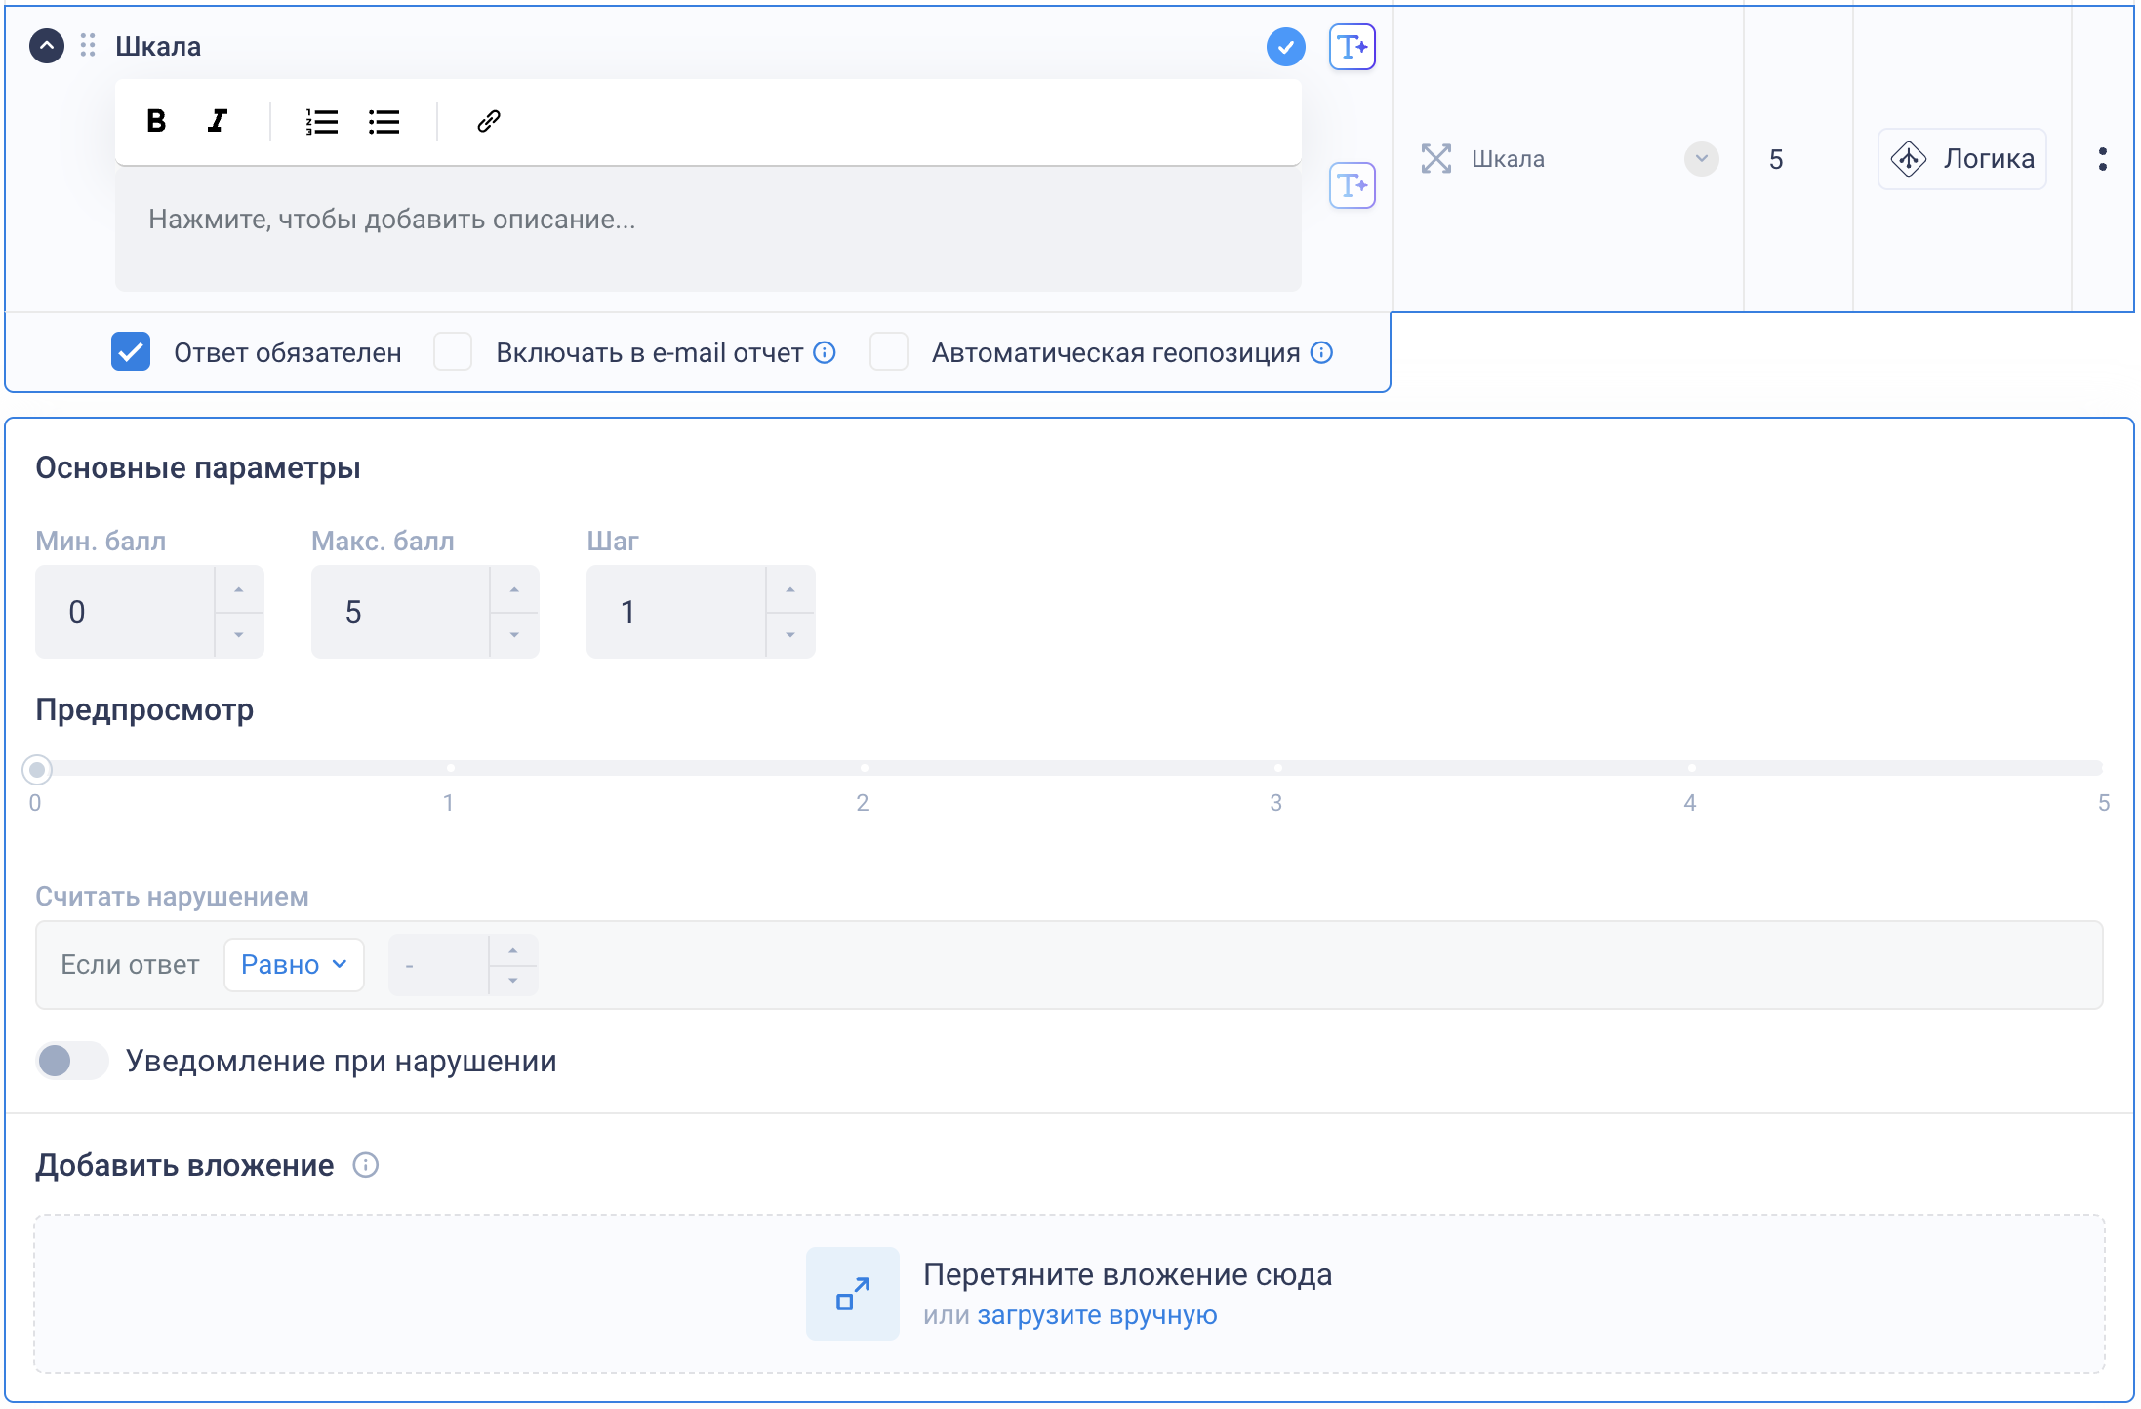This screenshot has width=2141, height=1409.
Task: Add a hyperlink with the link icon
Action: tap(489, 121)
